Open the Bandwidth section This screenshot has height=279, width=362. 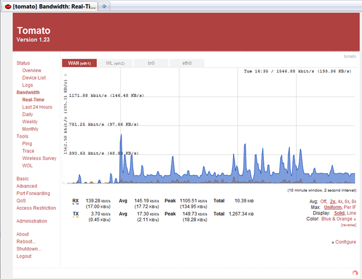(x=28, y=92)
